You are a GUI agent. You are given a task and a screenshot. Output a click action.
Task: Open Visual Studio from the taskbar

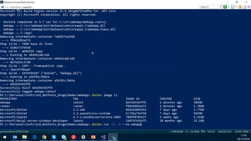103,137
